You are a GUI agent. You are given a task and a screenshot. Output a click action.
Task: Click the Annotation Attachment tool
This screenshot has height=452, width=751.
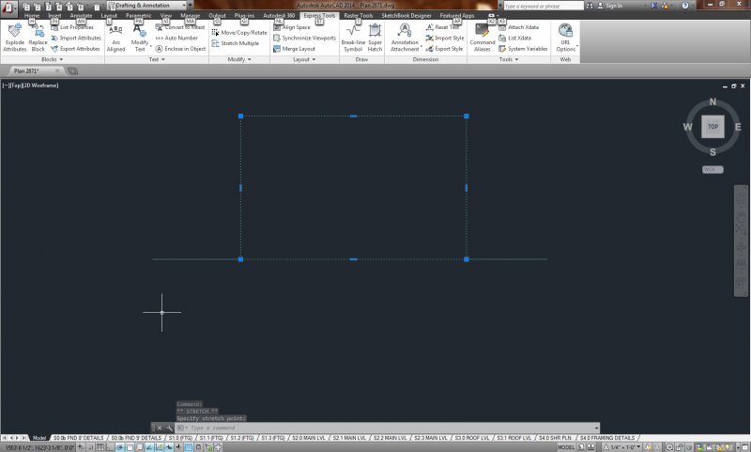405,38
